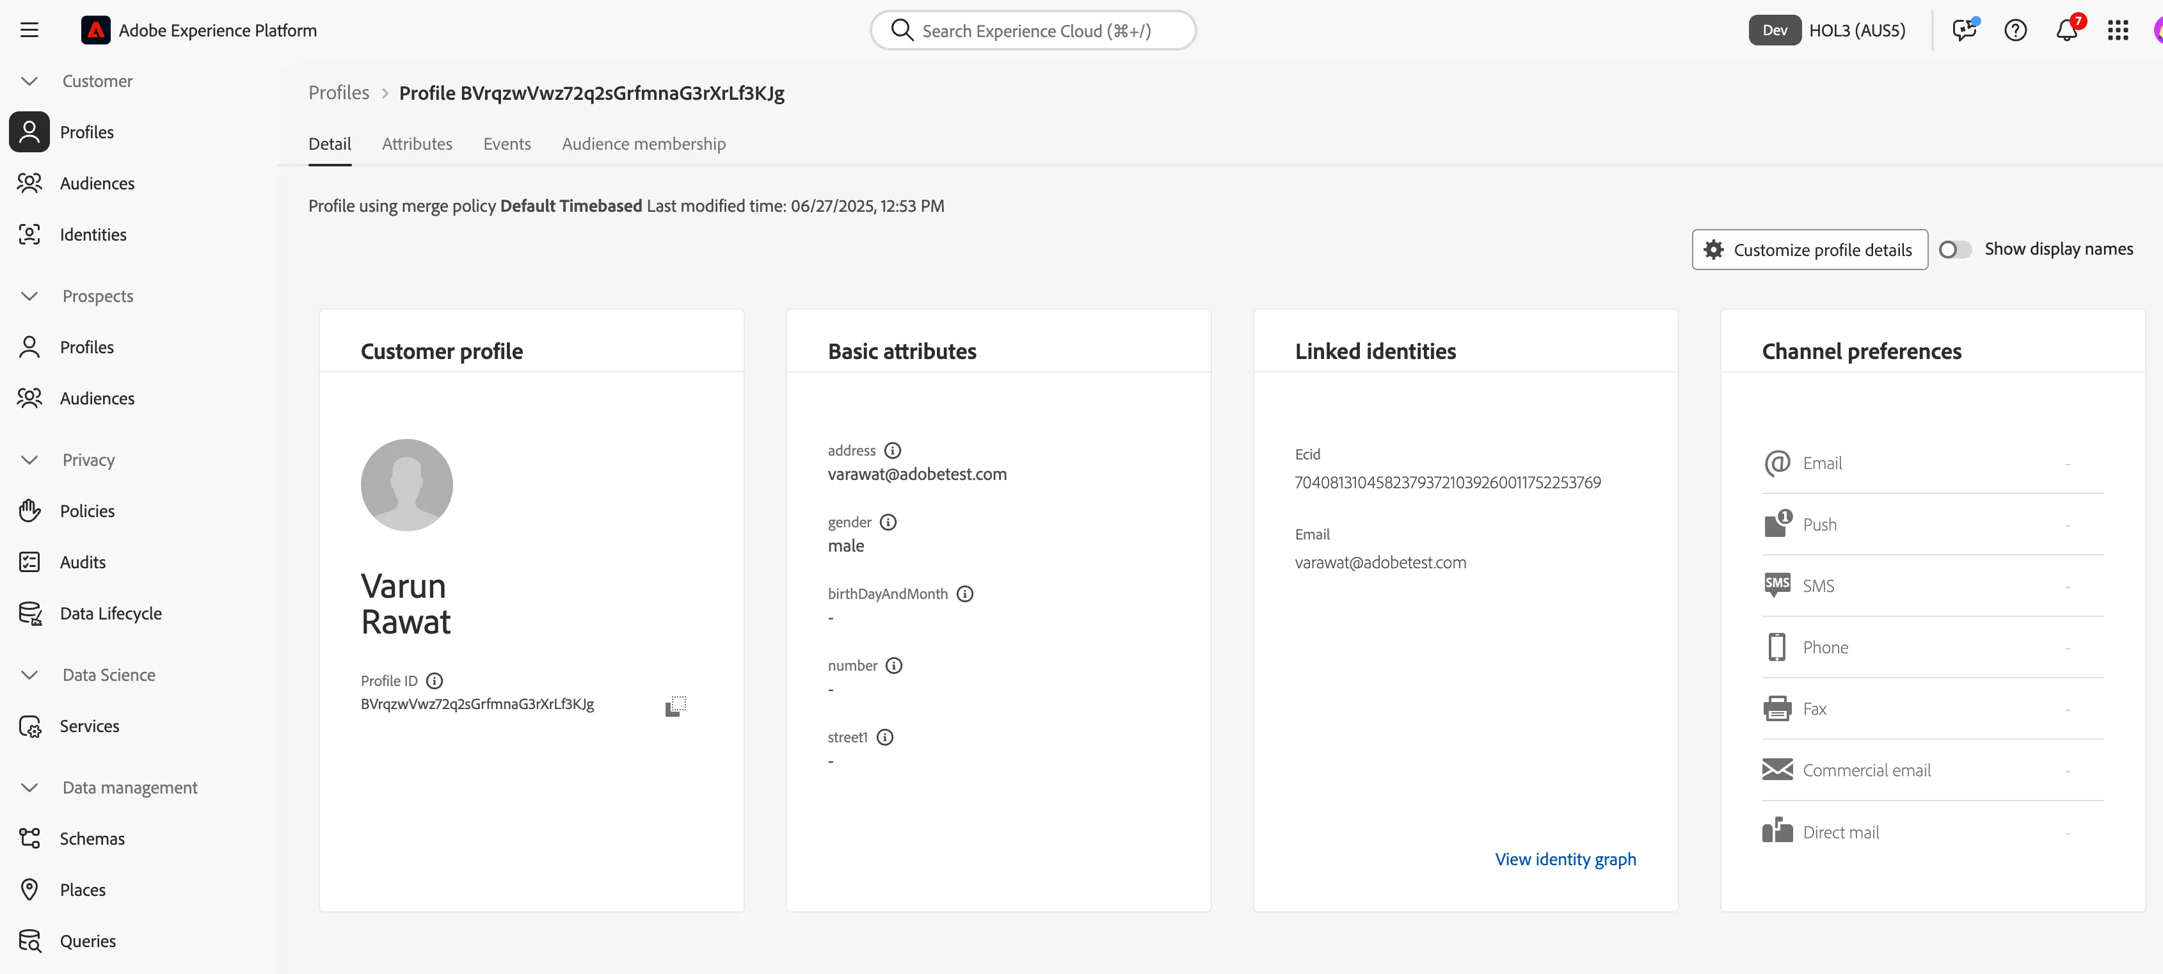Click the profile avatar placeholder
Screen dimensions: 2163x974
point(406,484)
